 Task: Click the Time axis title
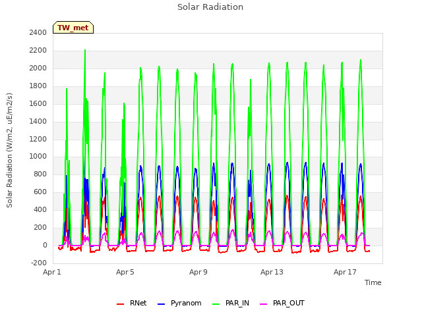pyautogui.click(x=373, y=282)
